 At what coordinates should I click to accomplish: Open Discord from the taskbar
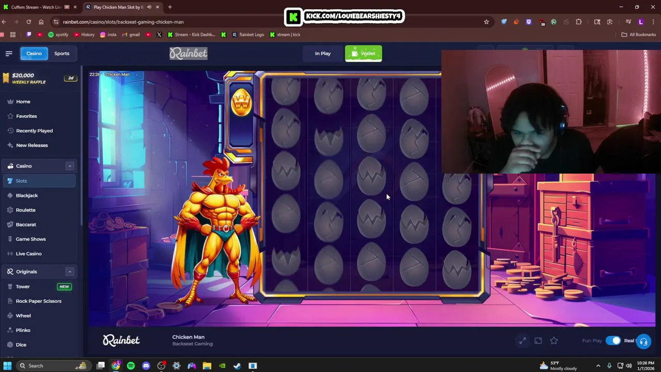(x=146, y=366)
